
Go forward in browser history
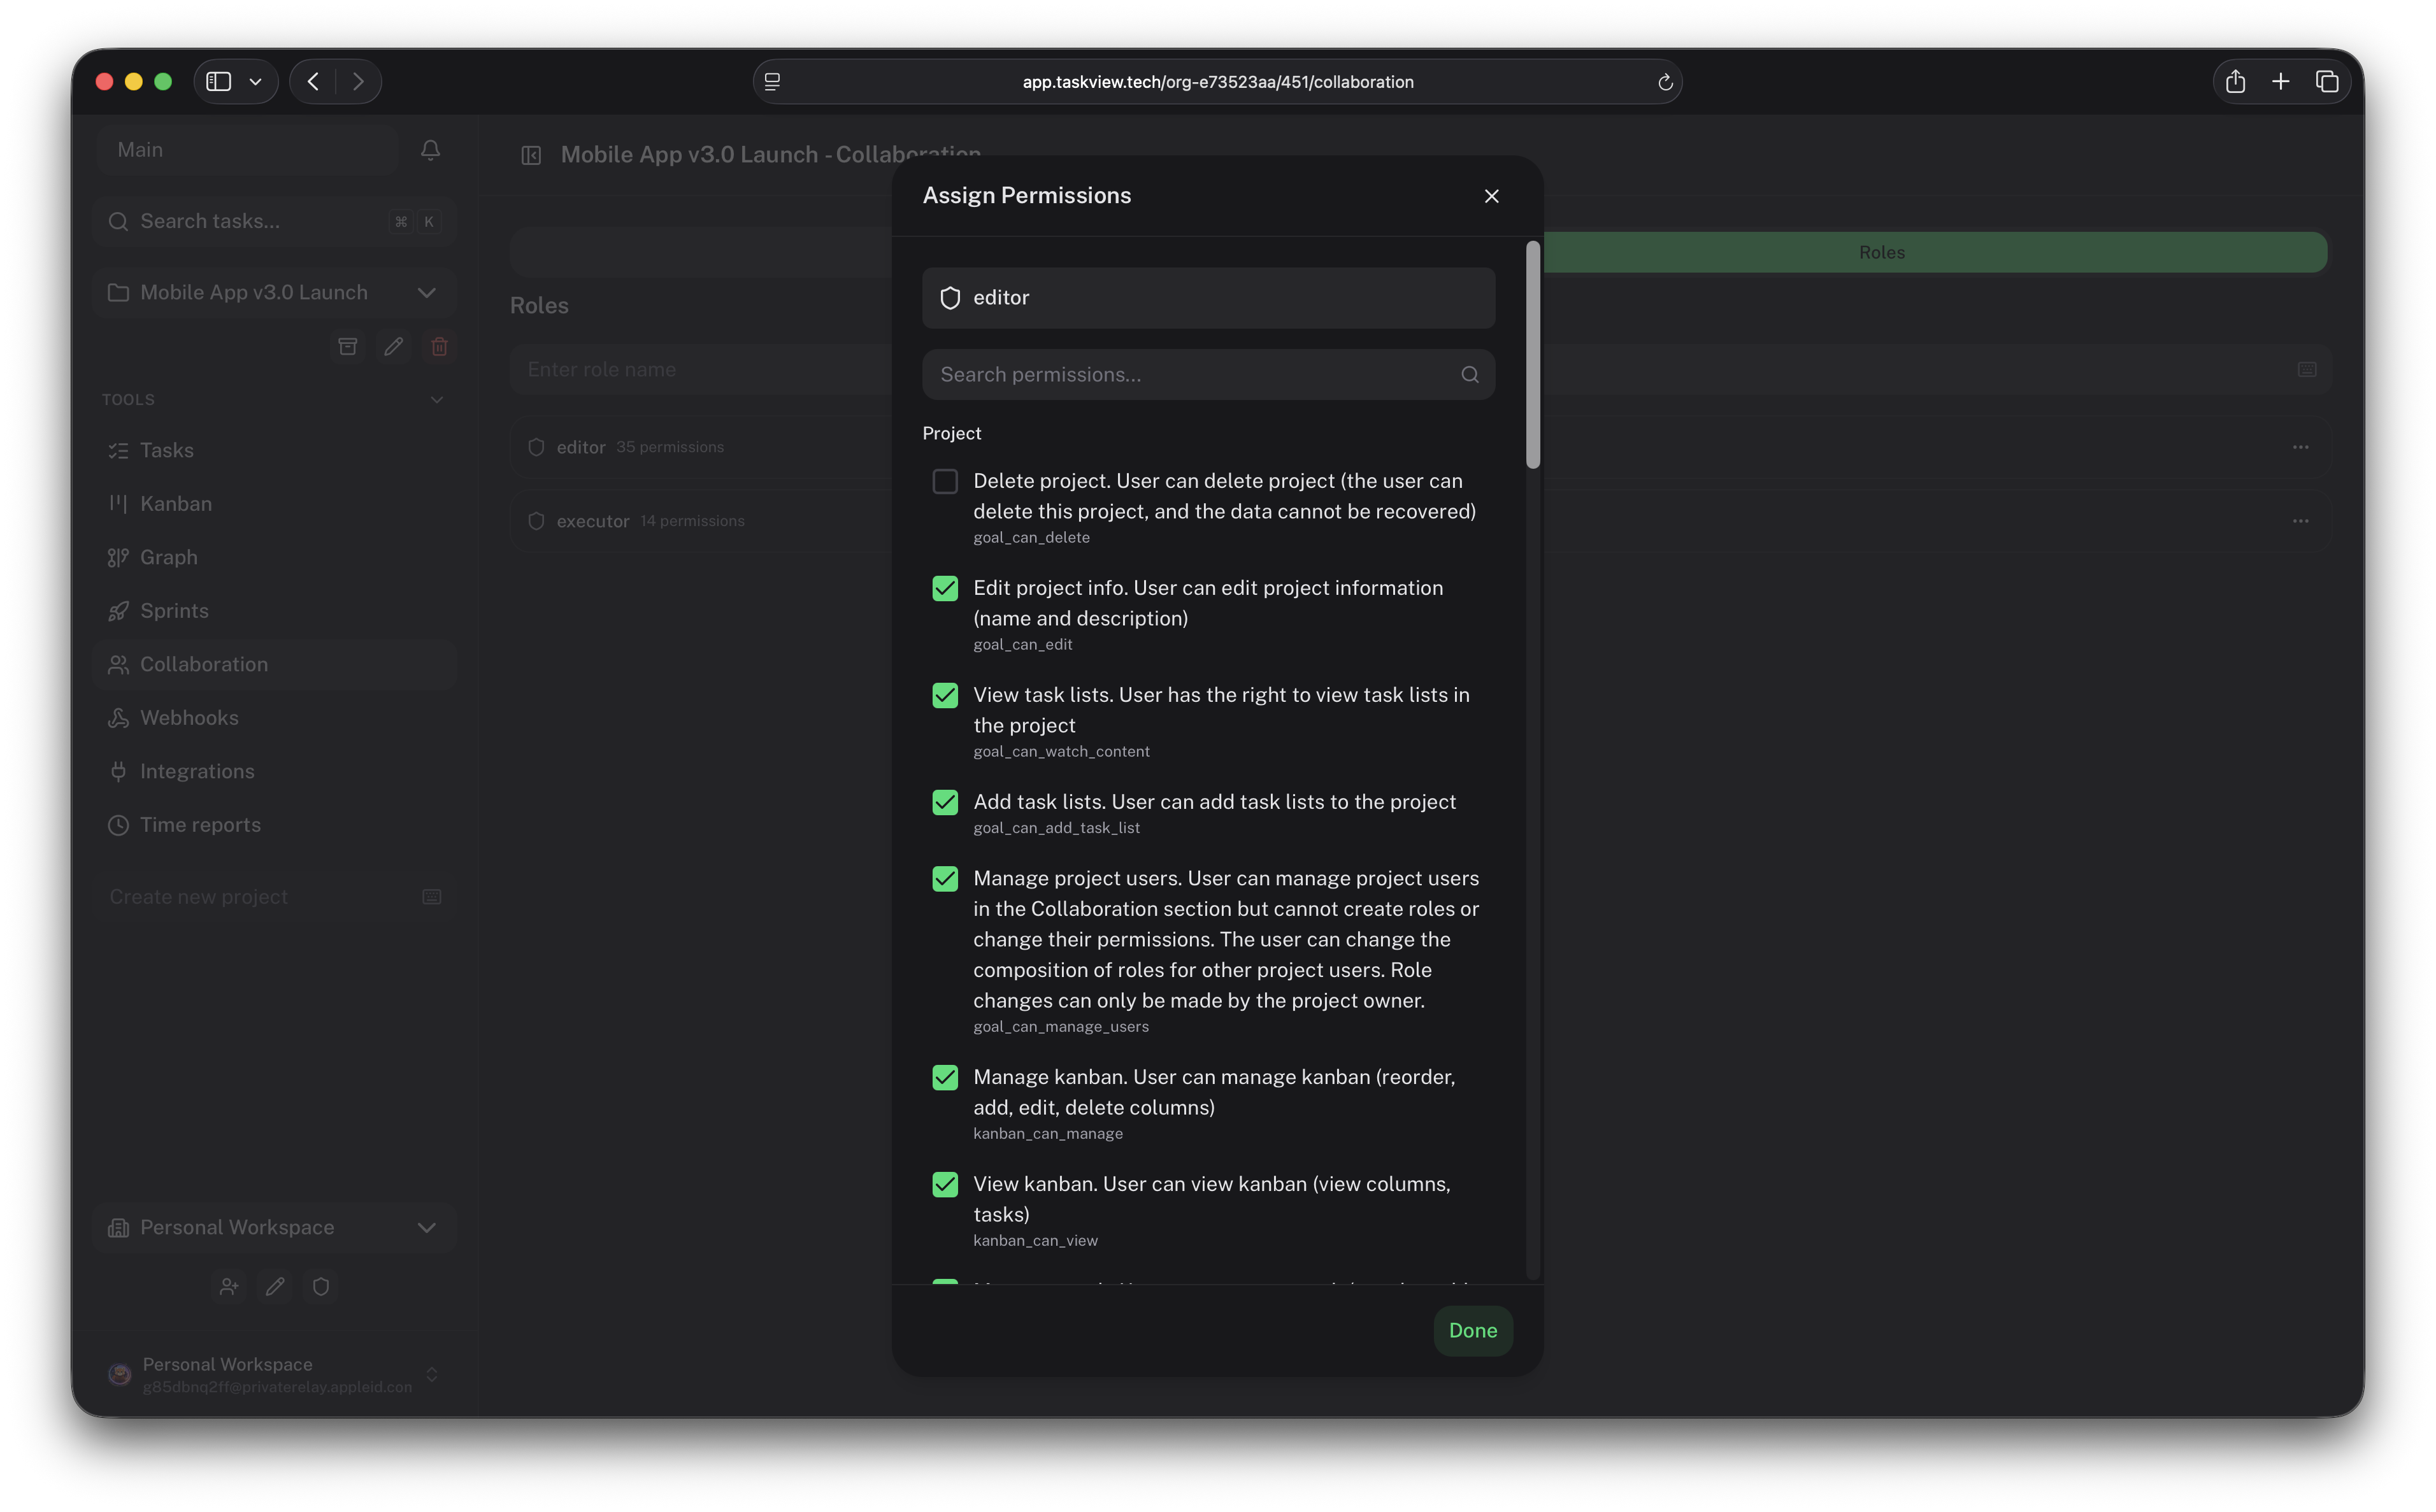[x=358, y=82]
